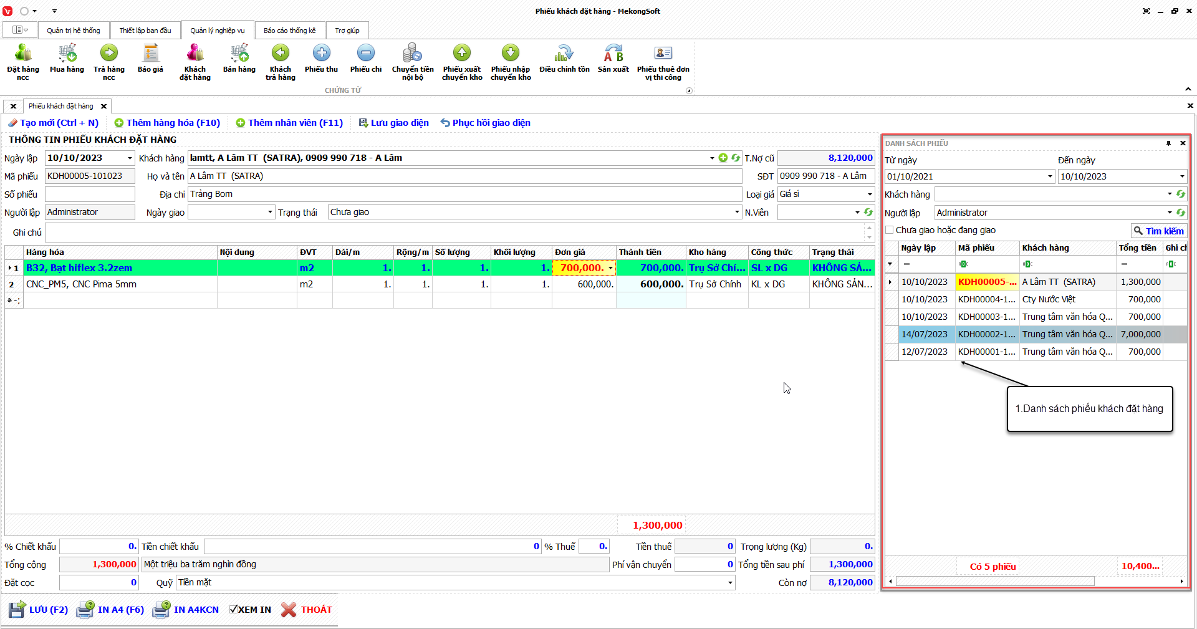Expand the Quỹ Tiền mặt dropdown
This screenshot has width=1197, height=629.
[730, 583]
